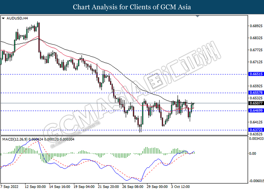Click the 0.63525 price axis value
The image size is (264, 189).
(x=256, y=134)
